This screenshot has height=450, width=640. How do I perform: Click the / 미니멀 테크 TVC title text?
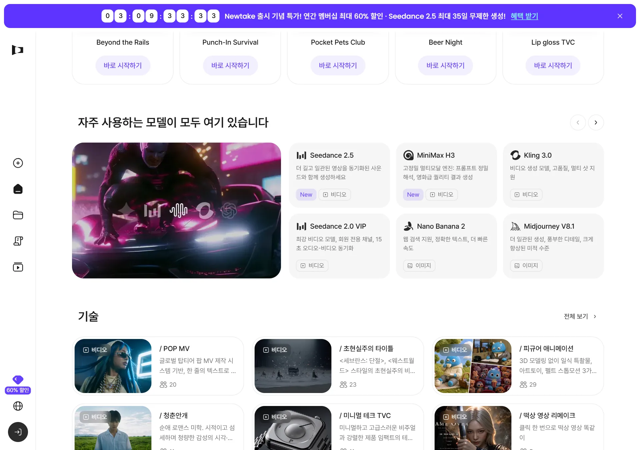click(x=365, y=416)
